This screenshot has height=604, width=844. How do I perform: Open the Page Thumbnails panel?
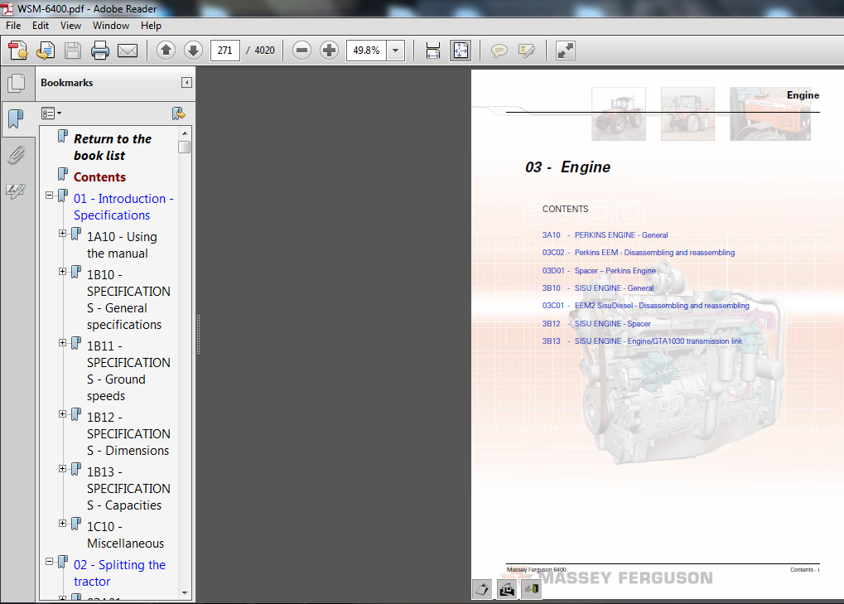[16, 83]
